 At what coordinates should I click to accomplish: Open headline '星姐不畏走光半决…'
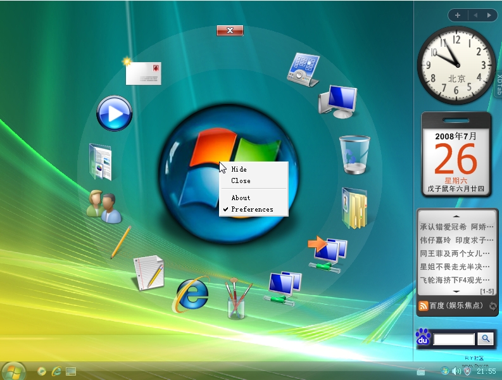point(455,267)
